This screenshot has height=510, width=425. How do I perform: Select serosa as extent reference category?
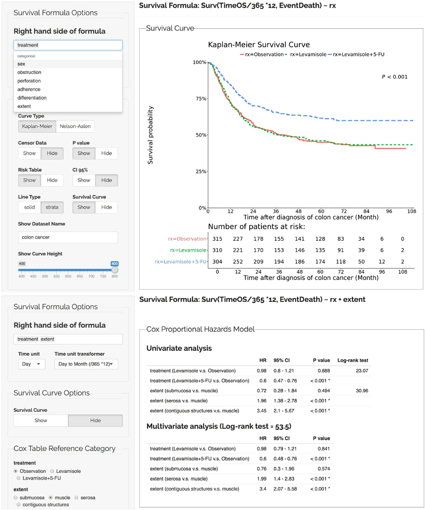[x=76, y=498]
